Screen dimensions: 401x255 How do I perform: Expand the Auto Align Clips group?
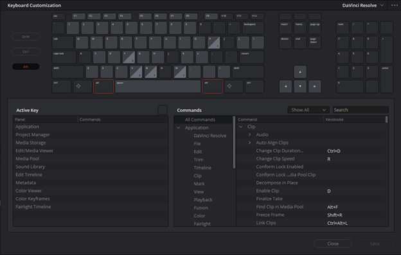249,143
